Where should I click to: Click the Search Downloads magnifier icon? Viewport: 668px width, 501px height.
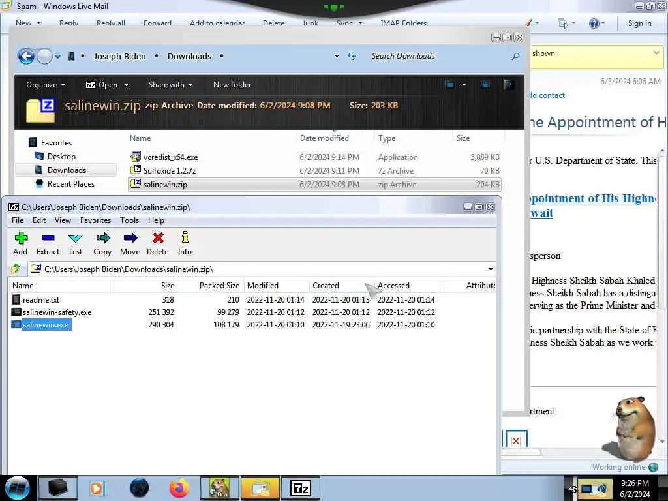515,56
